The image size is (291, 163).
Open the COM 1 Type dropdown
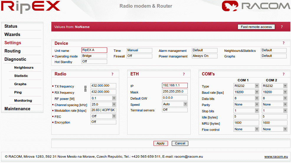pyautogui.click(x=246, y=86)
